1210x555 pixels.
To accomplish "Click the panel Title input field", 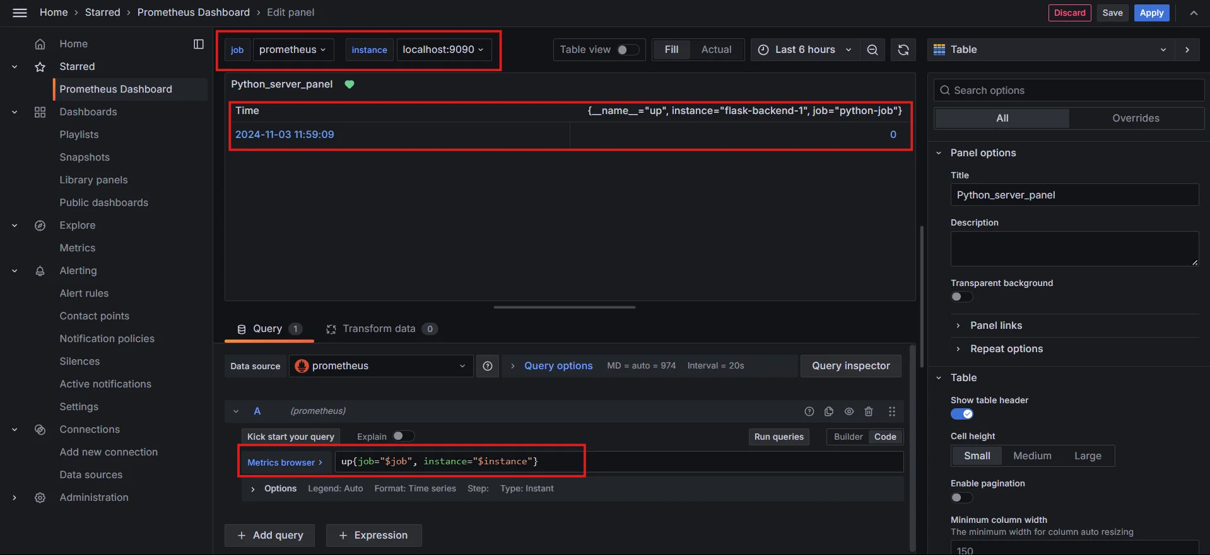I will point(1074,195).
